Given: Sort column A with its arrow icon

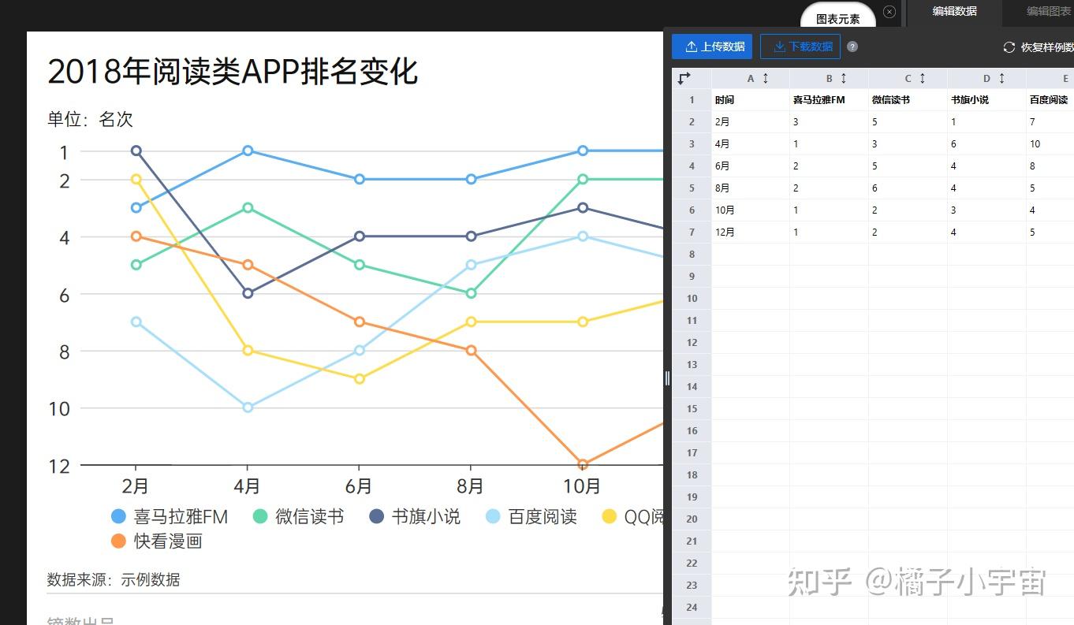Looking at the screenshot, I should [765, 79].
